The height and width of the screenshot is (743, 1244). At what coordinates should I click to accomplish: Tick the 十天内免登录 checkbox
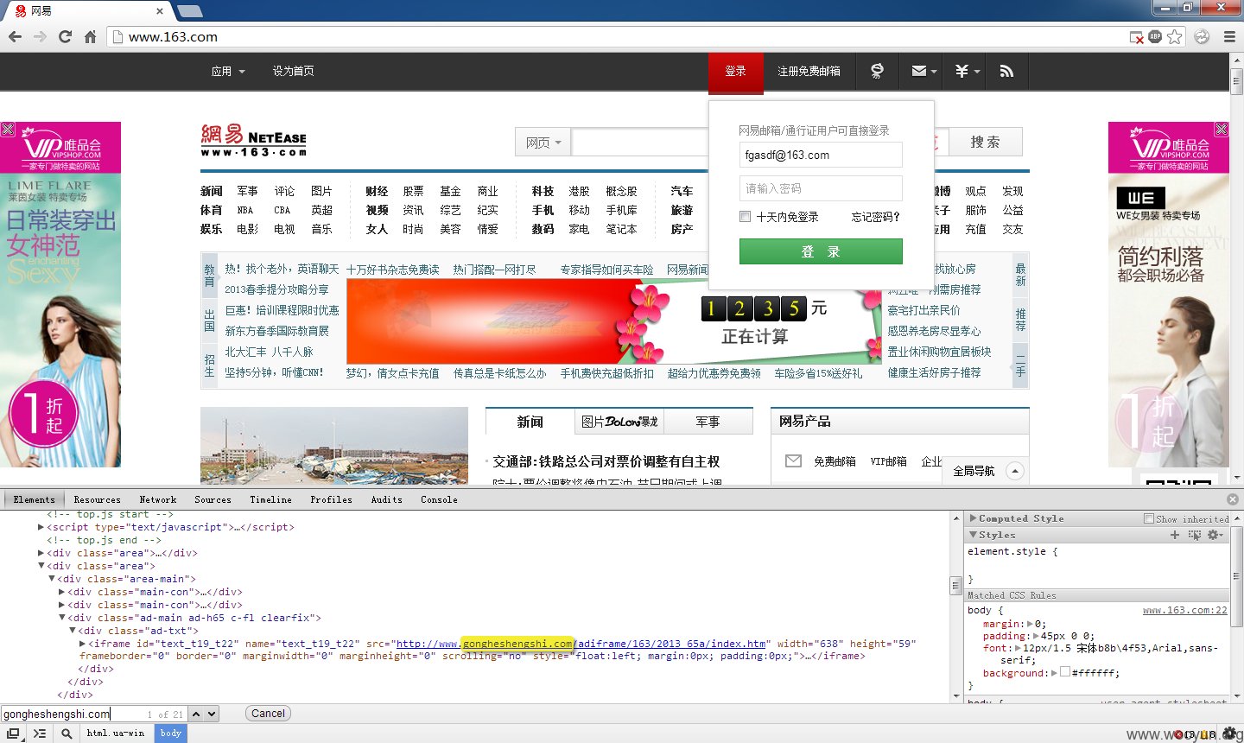tap(745, 217)
